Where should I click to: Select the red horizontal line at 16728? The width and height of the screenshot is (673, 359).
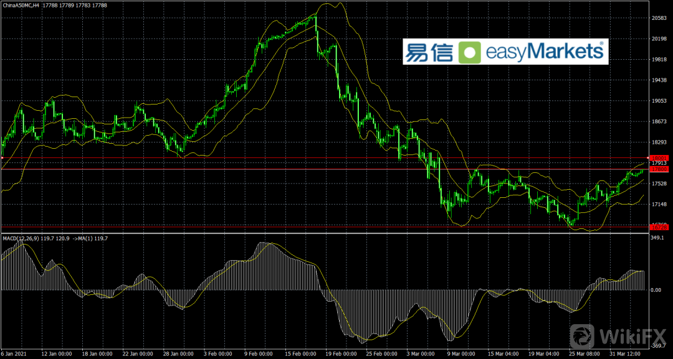(312, 227)
